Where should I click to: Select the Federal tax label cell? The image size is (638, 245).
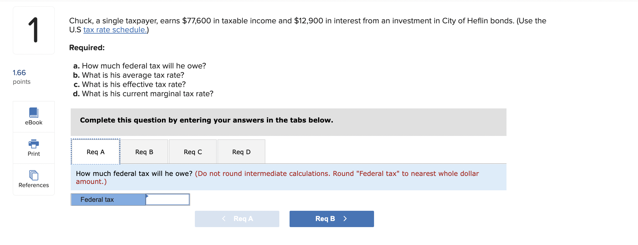[x=108, y=199]
